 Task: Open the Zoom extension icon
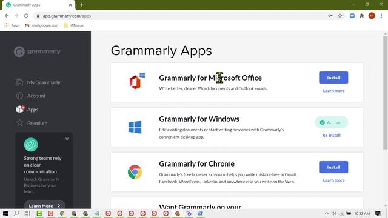[352, 16]
